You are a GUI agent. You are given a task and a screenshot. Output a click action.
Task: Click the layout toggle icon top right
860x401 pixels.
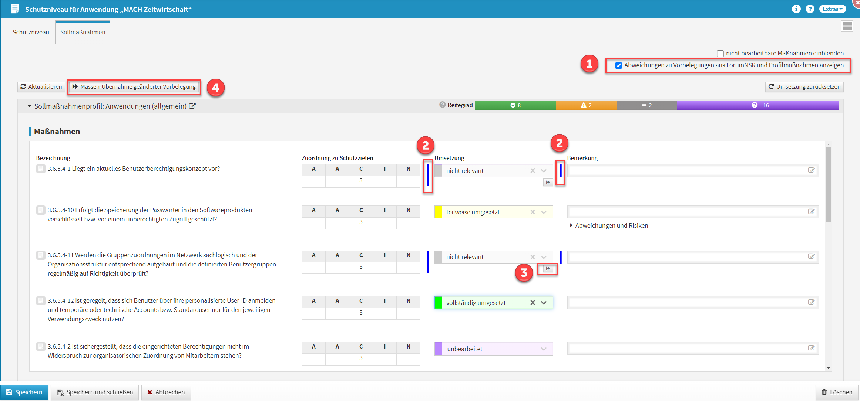(847, 26)
